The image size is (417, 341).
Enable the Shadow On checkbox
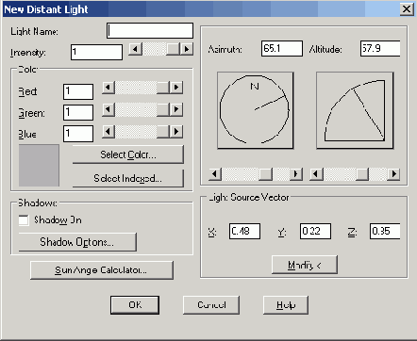coord(24,219)
